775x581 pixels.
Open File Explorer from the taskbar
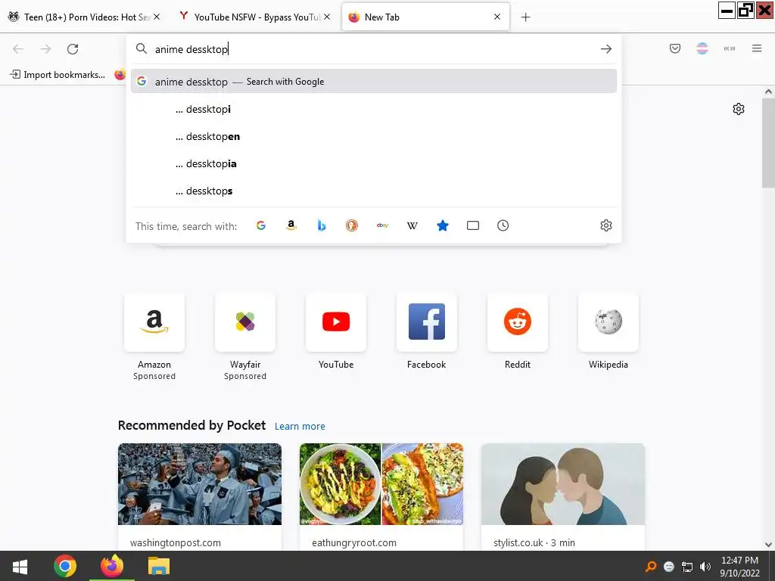pyautogui.click(x=159, y=566)
